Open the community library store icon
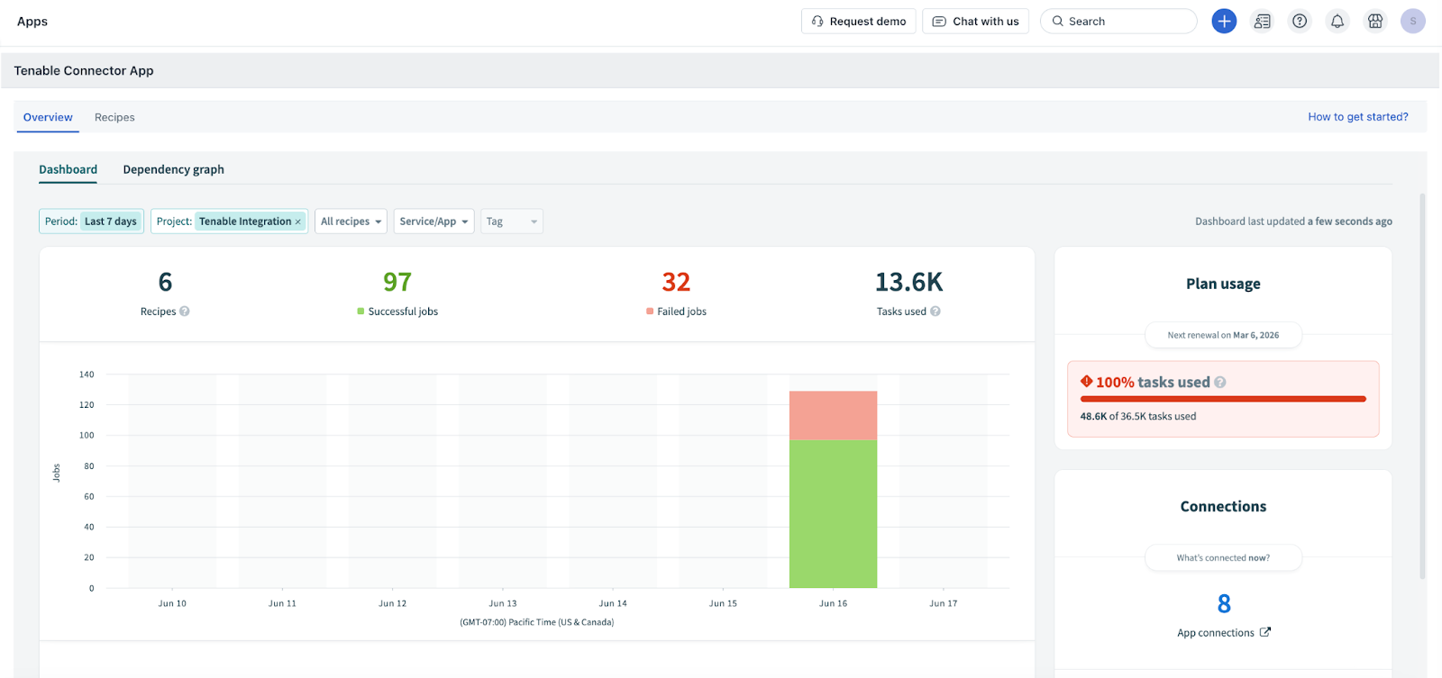The image size is (1442, 678). (x=1375, y=21)
